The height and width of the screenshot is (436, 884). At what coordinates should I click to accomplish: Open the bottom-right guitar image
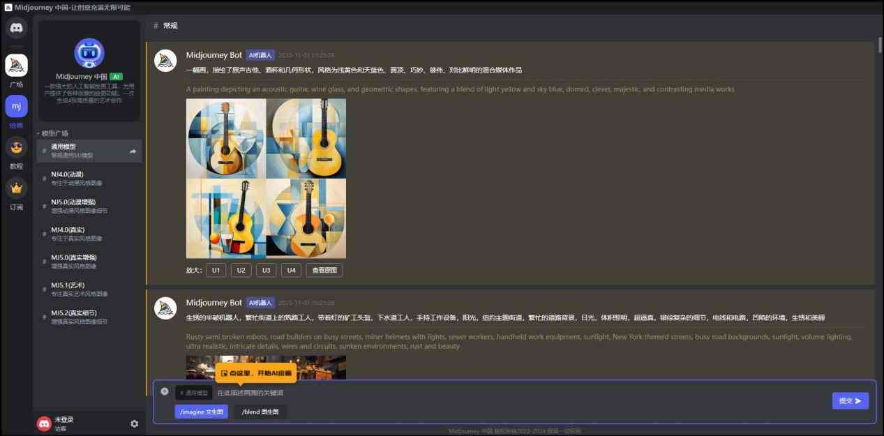(x=306, y=218)
